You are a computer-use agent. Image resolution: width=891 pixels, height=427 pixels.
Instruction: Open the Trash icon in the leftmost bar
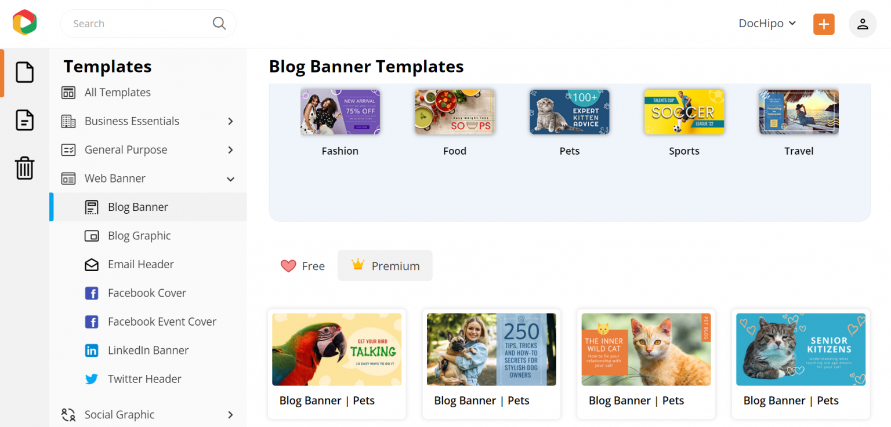[x=24, y=168]
